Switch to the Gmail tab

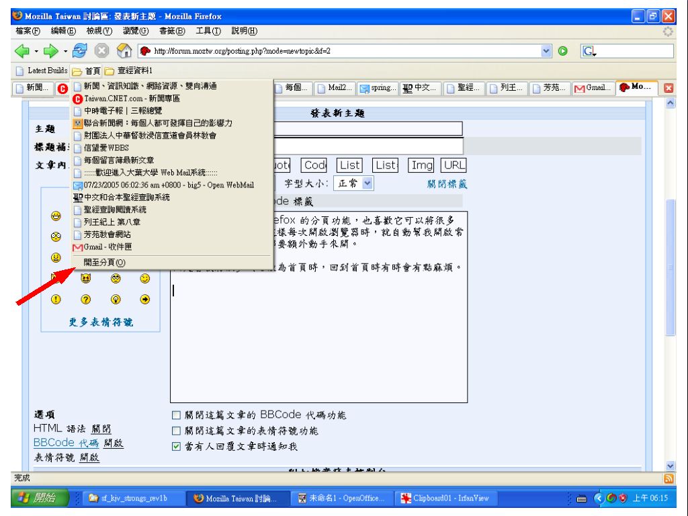(x=593, y=88)
